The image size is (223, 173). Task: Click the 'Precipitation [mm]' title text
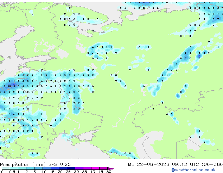(23, 165)
